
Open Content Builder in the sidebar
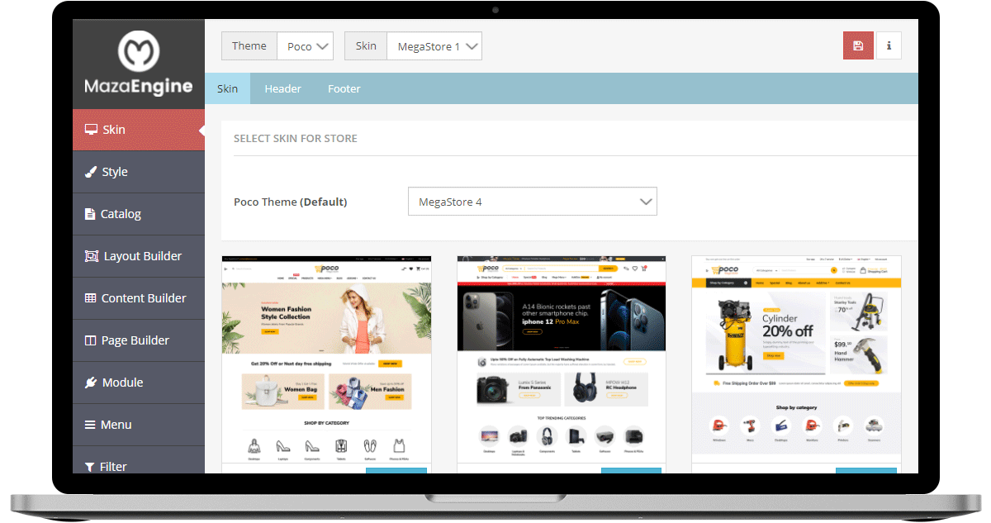(139, 298)
